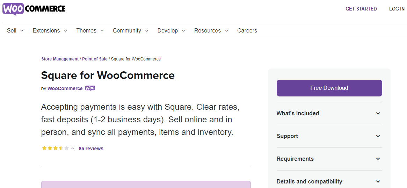Open the Resources navigation menu
407x188 pixels.
(211, 31)
